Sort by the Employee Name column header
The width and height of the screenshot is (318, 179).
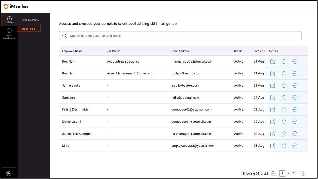pos(72,51)
